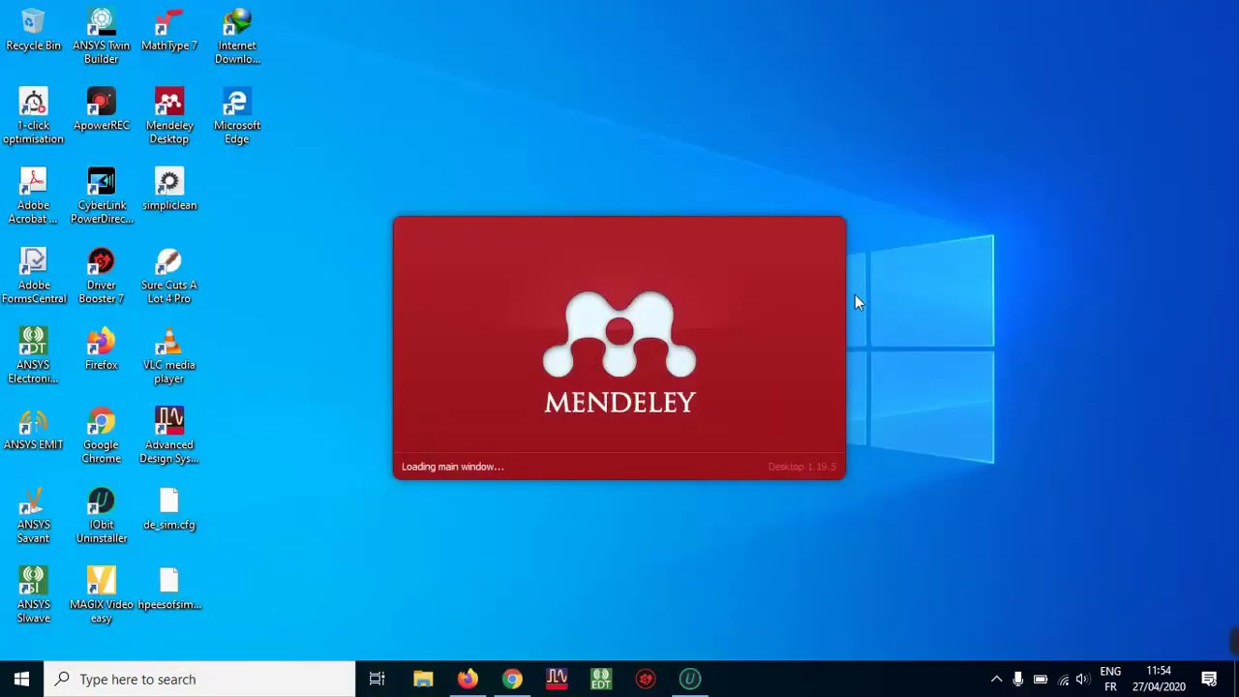Select the VLC media player icon
1239x697 pixels.
[x=169, y=356]
